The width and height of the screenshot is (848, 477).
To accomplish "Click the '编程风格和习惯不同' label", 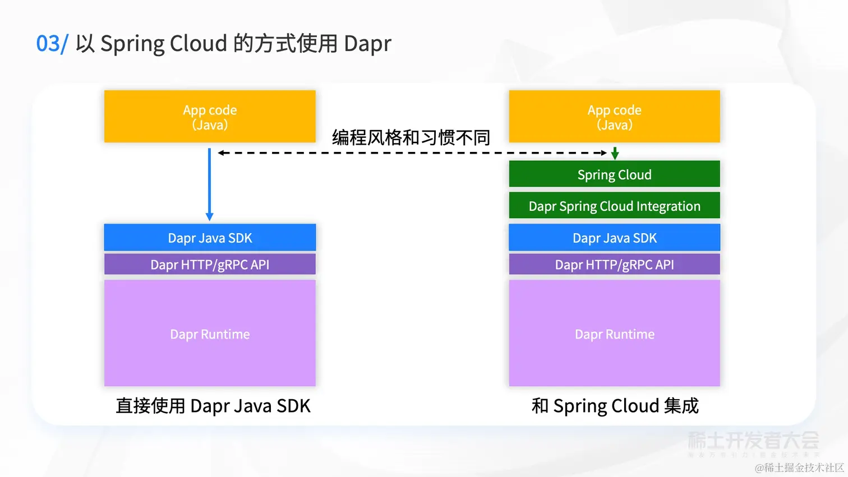I will (411, 137).
